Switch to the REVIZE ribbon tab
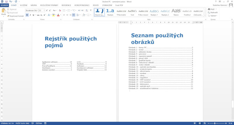The image size is (234, 125). 96,5
